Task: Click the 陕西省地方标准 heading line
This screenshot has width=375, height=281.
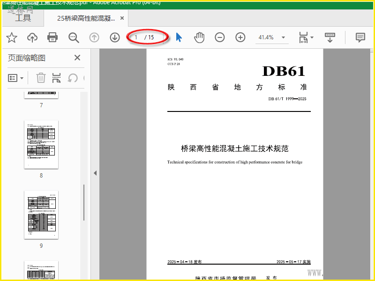Action: click(x=237, y=87)
